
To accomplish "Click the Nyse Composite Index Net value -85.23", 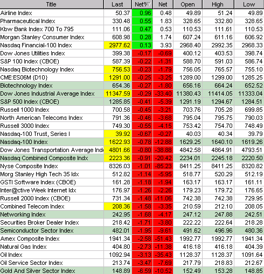I will (163, 166).
